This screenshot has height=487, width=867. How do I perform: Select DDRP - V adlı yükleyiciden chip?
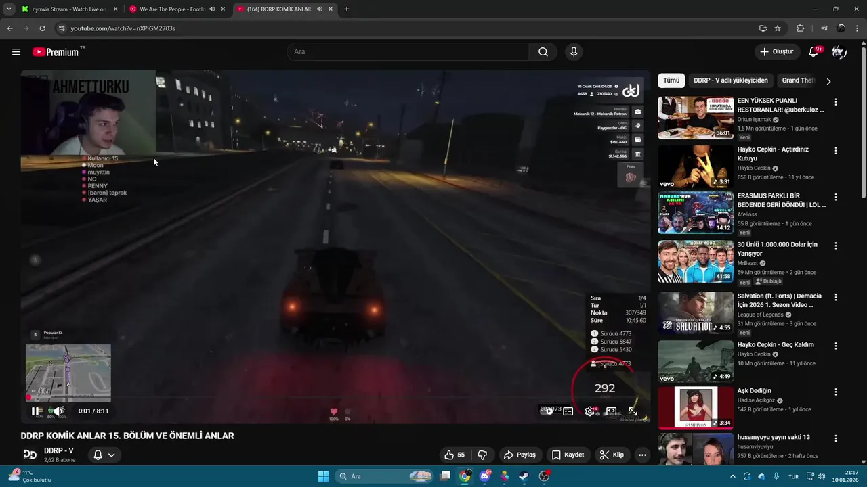tap(731, 80)
